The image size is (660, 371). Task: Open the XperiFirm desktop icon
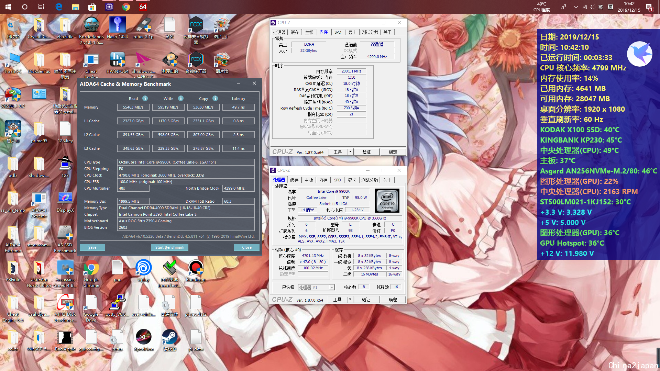pos(143,340)
